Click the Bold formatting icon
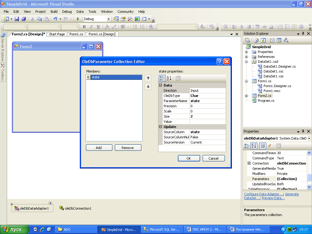 tap(84, 27)
